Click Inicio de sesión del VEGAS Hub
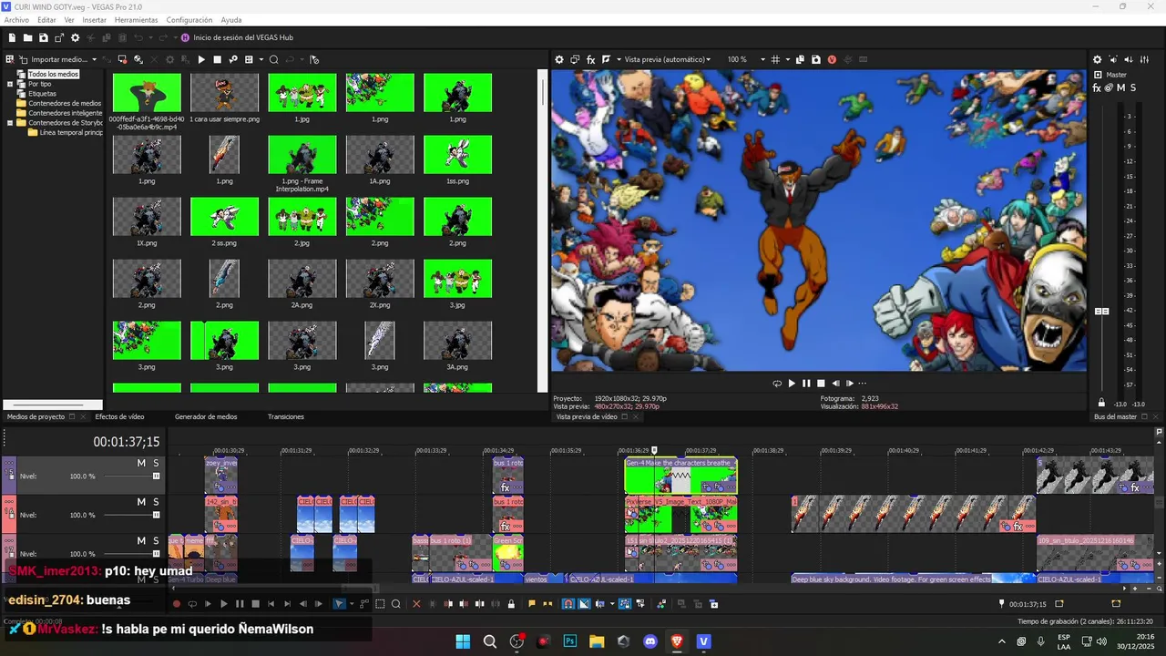Screen dimensions: 1166x656 pos(243,37)
